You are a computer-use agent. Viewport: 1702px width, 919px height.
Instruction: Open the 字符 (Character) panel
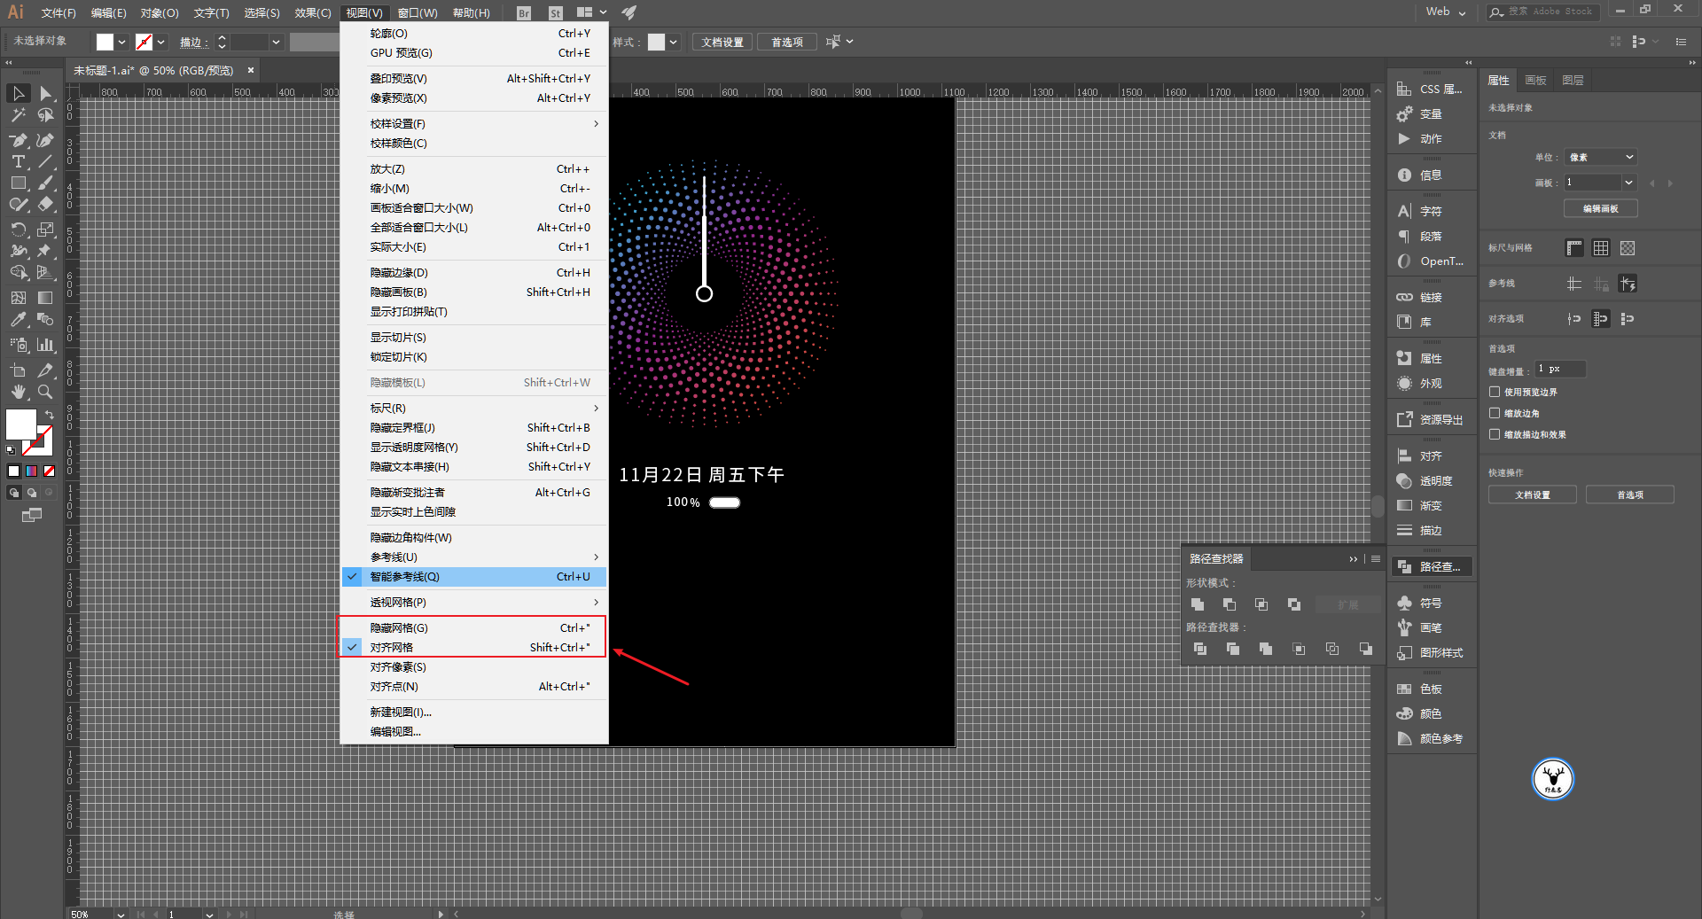(1431, 211)
